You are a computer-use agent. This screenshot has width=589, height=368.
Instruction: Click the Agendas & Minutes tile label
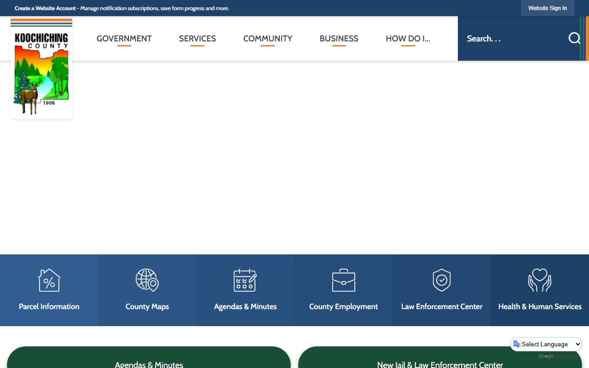[245, 306]
